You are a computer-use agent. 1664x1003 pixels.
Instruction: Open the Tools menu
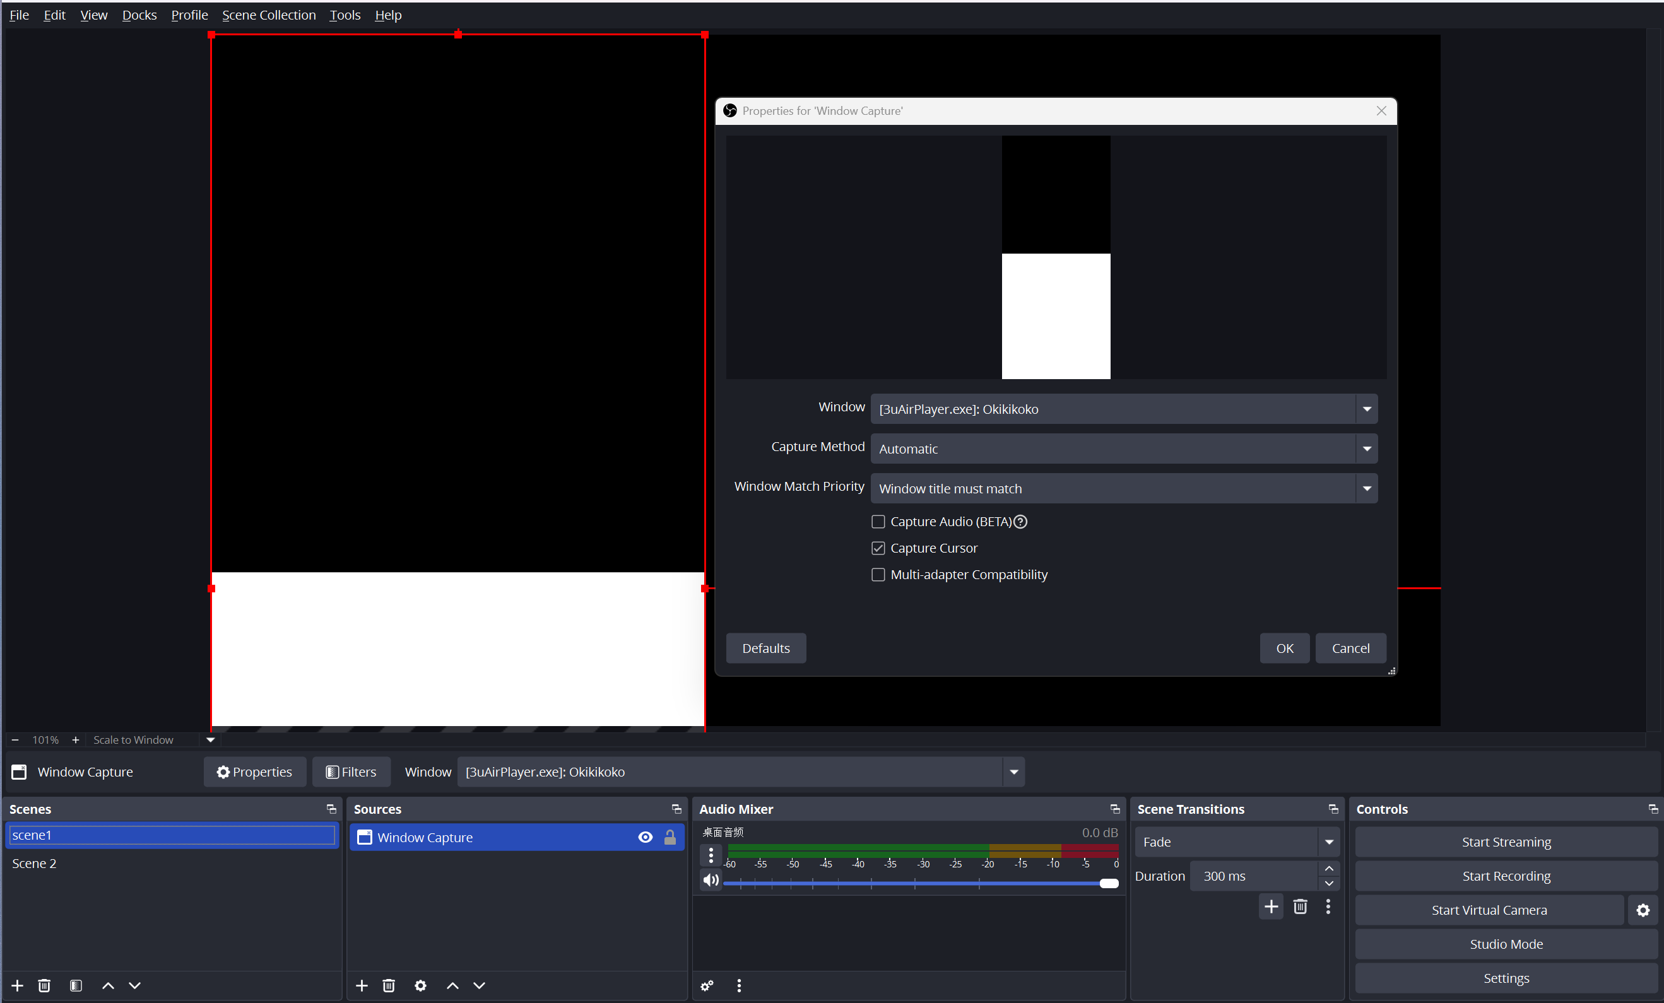344,14
